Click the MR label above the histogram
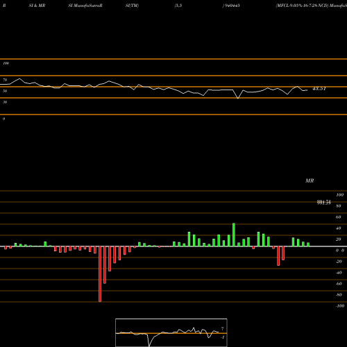 [310, 180]
